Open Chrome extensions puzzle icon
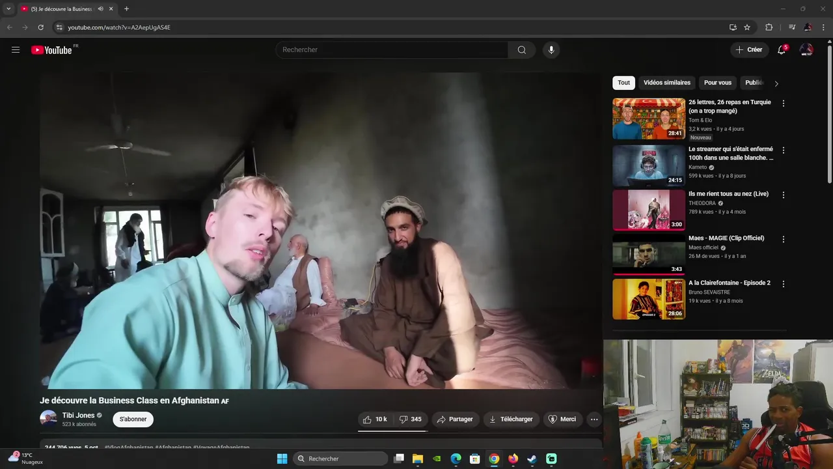The height and width of the screenshot is (469, 833). pyautogui.click(x=769, y=27)
